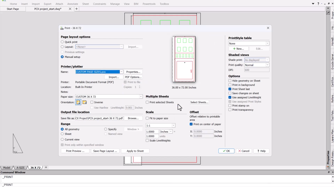334x187 pixels.
Task: Click the plus icon to add new layout tab
Action: point(46,168)
